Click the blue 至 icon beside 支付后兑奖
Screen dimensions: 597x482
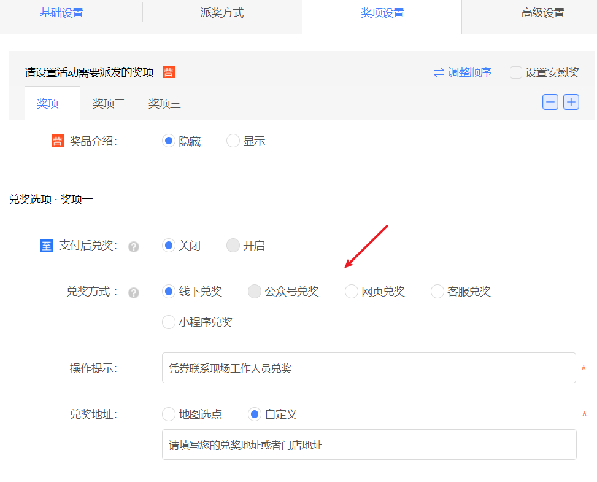click(x=47, y=245)
